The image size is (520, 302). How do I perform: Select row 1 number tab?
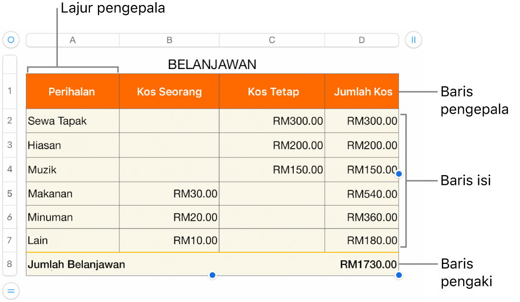pyautogui.click(x=10, y=91)
